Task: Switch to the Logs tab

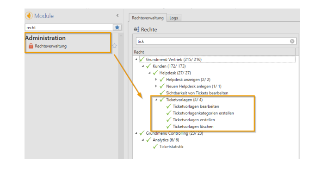Action: (x=174, y=18)
